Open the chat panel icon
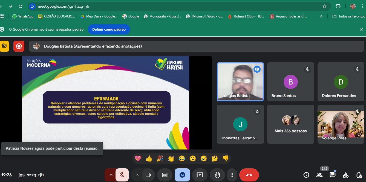Image resolution: width=366 pixels, height=182 pixels. (332, 175)
